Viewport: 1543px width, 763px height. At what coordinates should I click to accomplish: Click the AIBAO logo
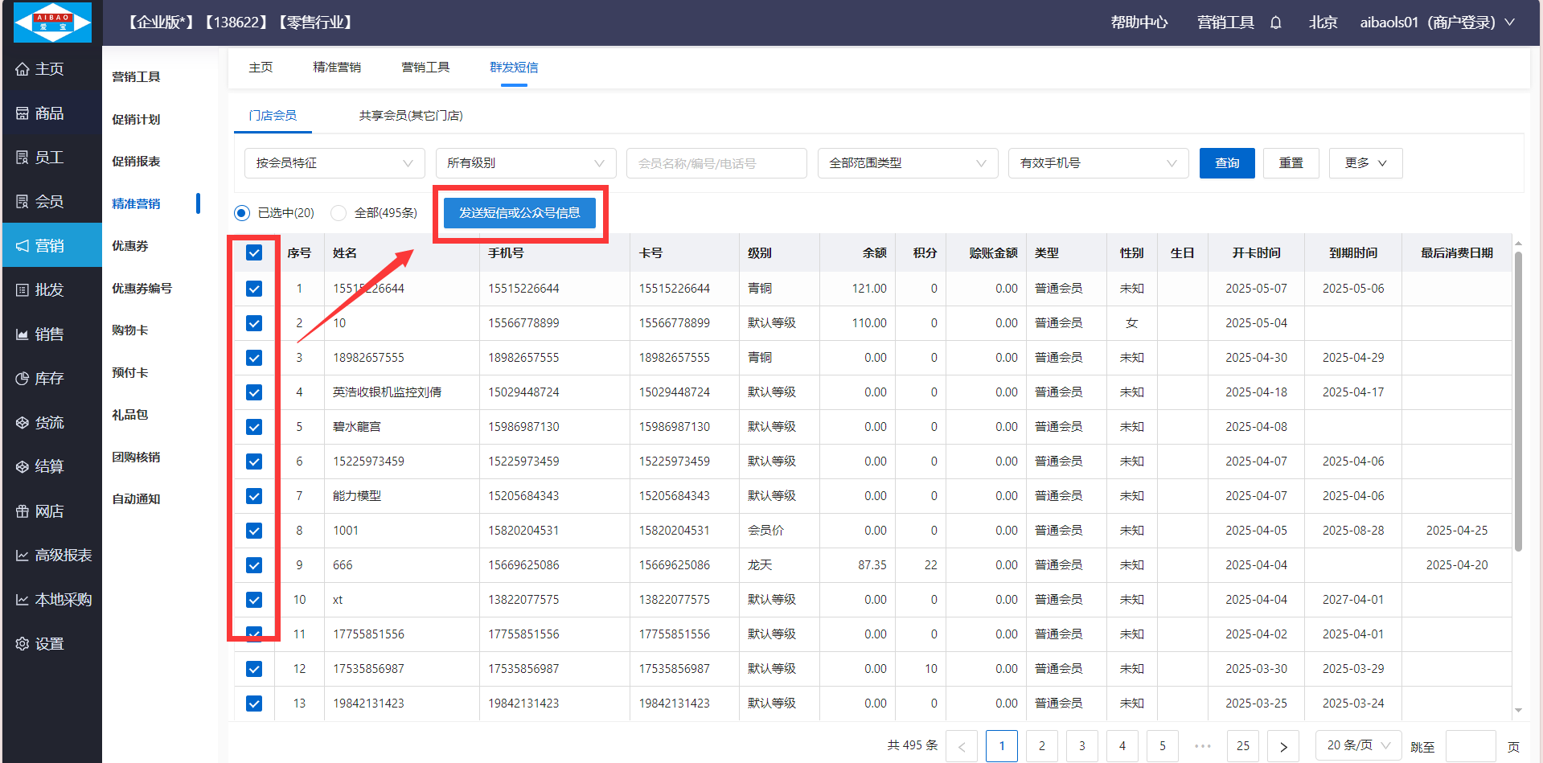tap(53, 23)
